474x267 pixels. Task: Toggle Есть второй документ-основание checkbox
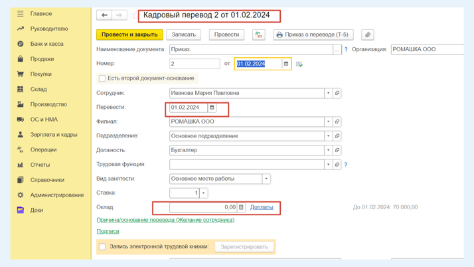(102, 78)
